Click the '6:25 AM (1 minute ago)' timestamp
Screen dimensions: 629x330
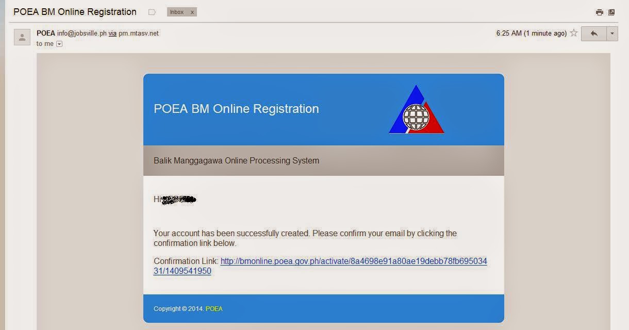coord(532,33)
